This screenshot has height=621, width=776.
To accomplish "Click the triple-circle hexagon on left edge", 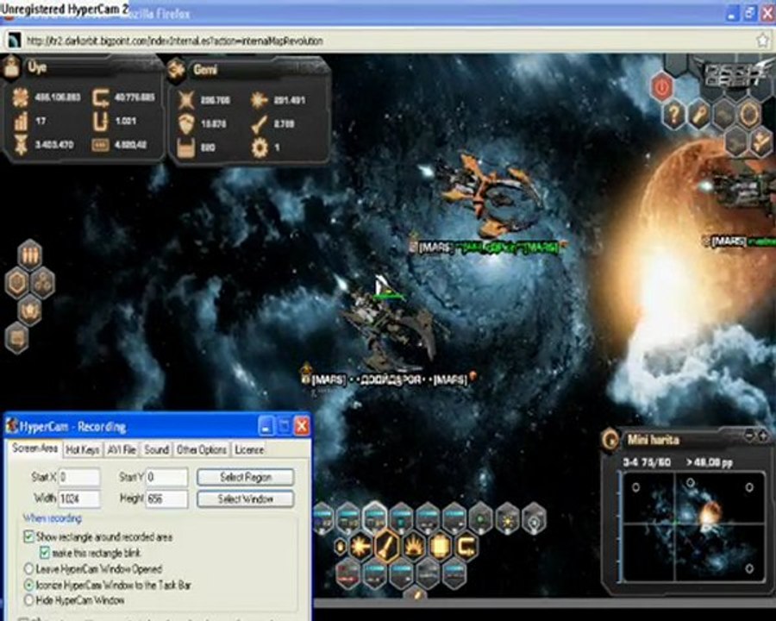I will pyautogui.click(x=43, y=283).
